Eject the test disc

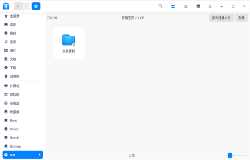point(40,155)
